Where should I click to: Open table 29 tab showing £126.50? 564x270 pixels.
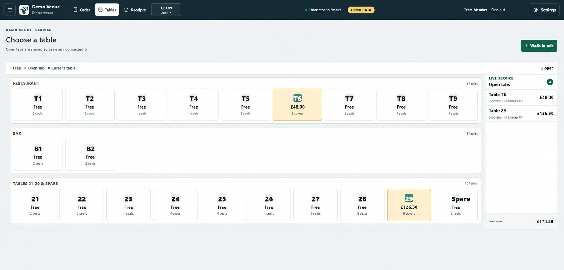pyautogui.click(x=409, y=205)
